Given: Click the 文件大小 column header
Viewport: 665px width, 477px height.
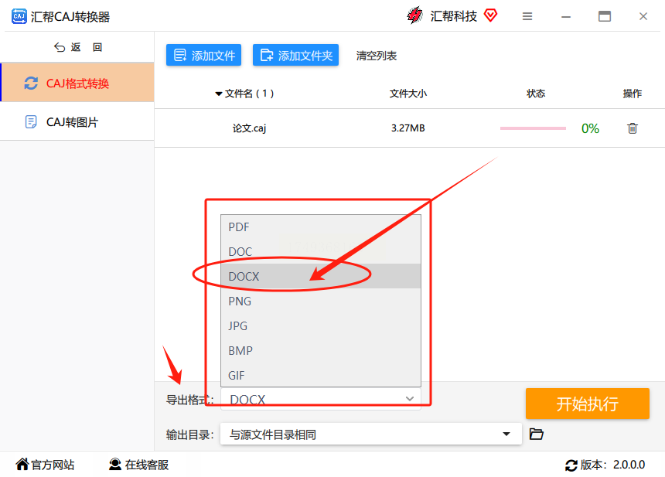Looking at the screenshot, I should tap(408, 94).
